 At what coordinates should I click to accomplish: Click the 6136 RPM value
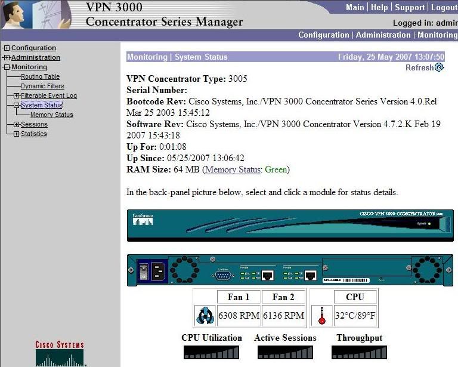pyautogui.click(x=283, y=316)
